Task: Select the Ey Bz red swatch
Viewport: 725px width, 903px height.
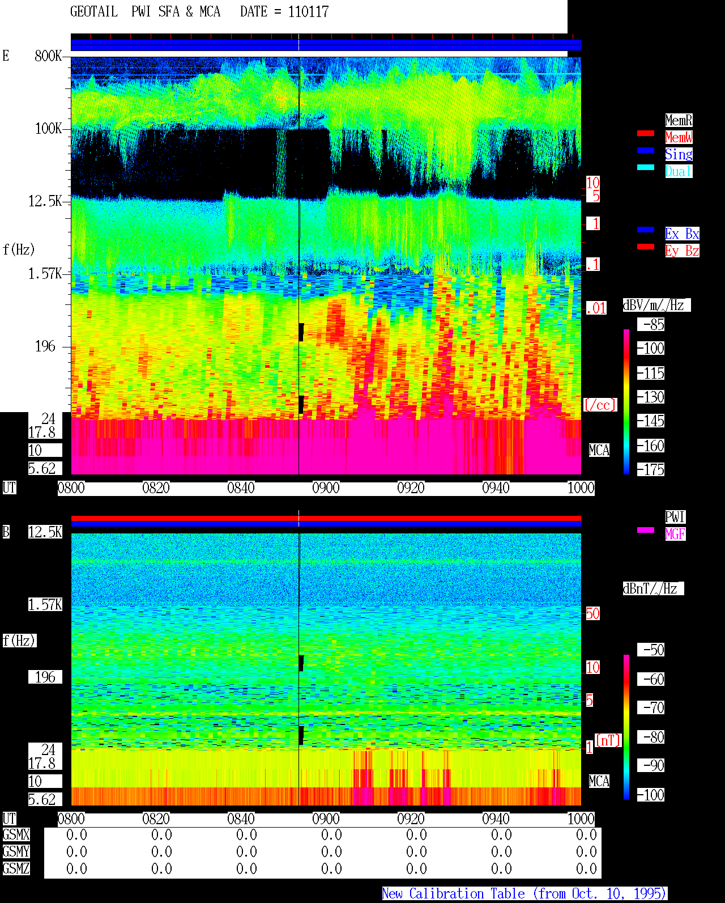Action: point(646,247)
